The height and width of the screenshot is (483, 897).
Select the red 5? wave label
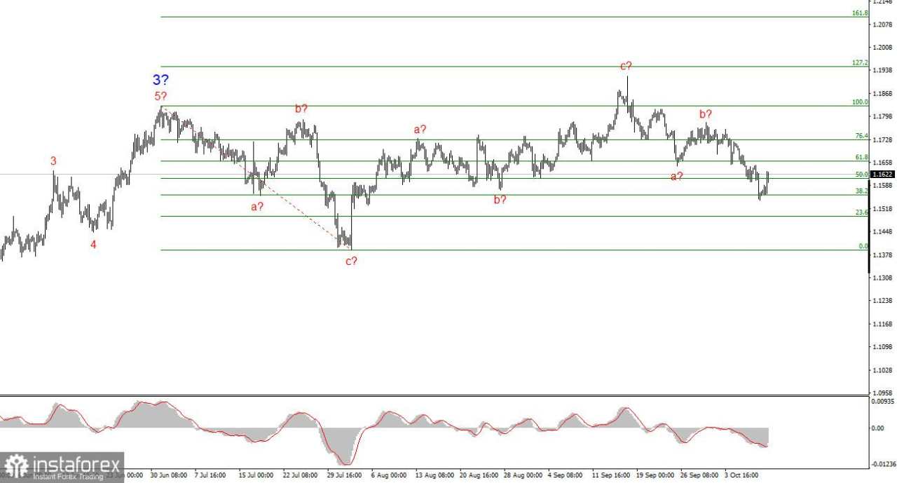161,96
